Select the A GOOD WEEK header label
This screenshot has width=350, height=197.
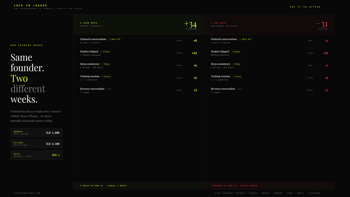pos(89,23)
